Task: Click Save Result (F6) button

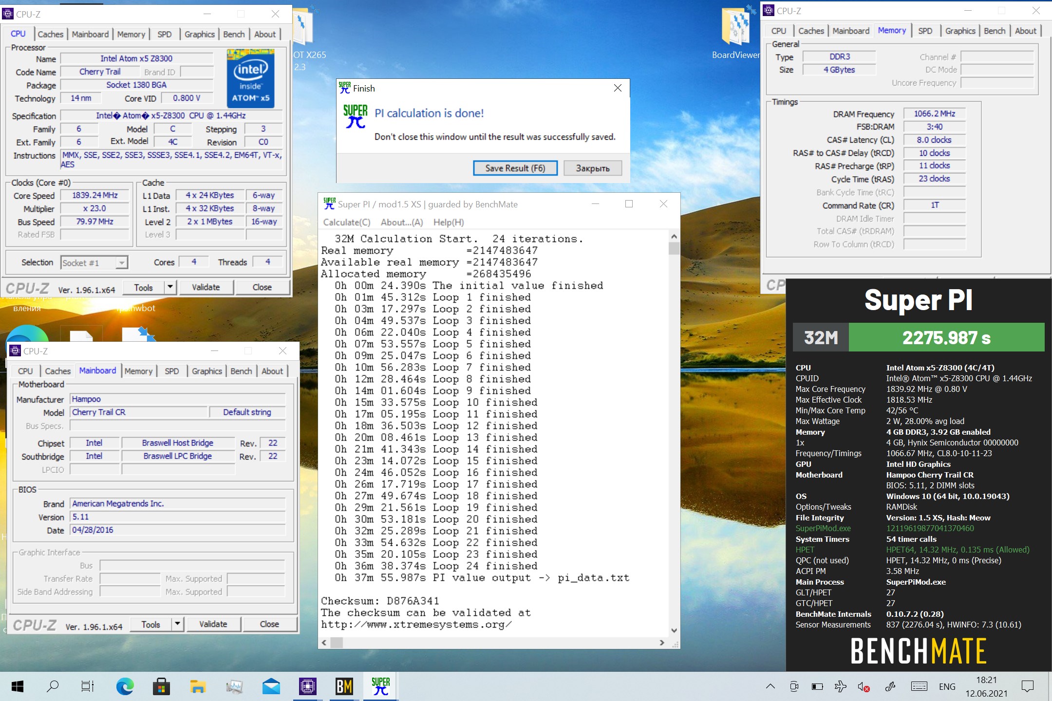Action: (x=515, y=168)
